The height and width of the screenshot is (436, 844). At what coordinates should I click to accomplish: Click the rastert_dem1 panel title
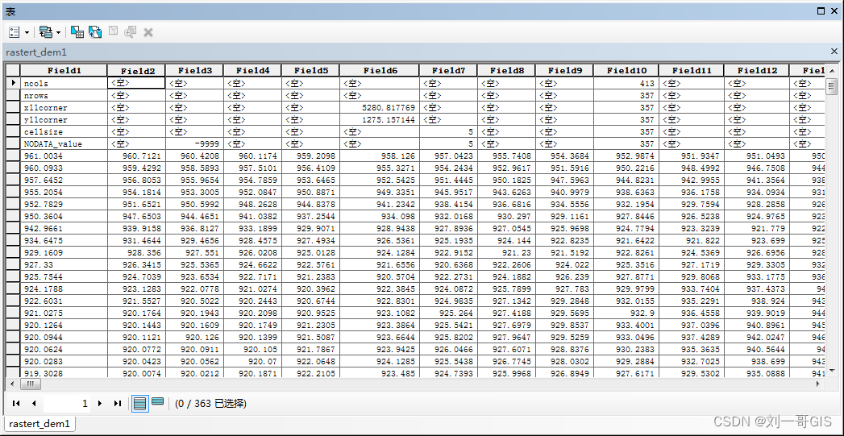[x=36, y=52]
